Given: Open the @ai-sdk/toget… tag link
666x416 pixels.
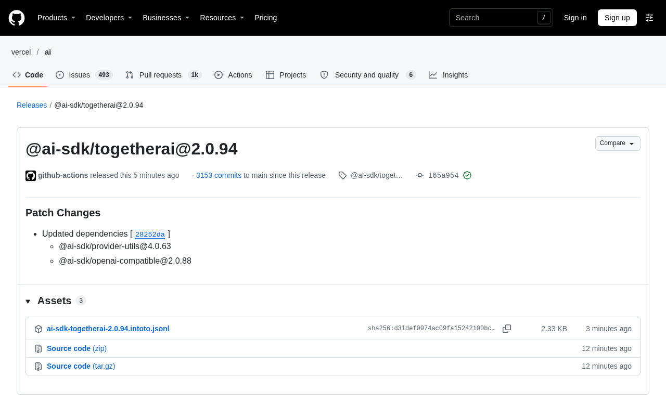Looking at the screenshot, I should point(377,175).
